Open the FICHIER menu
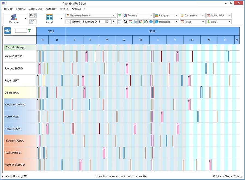 [x=8, y=9]
